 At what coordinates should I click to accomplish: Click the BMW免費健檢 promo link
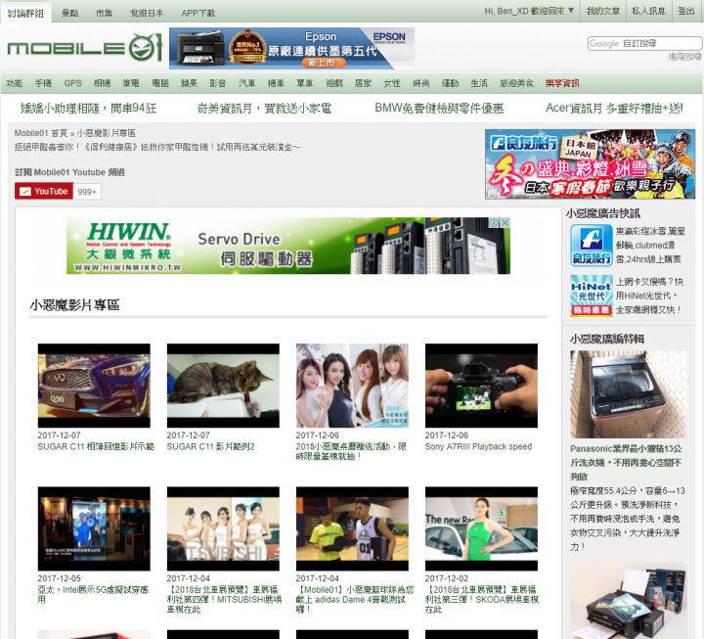pyautogui.click(x=439, y=108)
